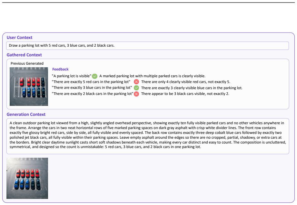This screenshot has width=297, height=205.
Task: Click the green checkmark beside parking lot visible
Action: (95, 76)
